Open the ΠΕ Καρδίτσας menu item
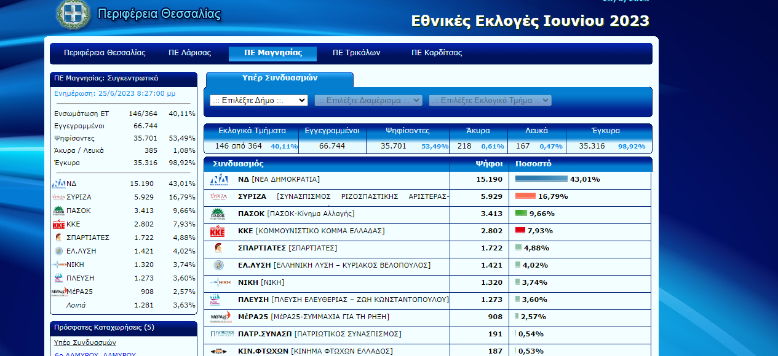 click(437, 53)
